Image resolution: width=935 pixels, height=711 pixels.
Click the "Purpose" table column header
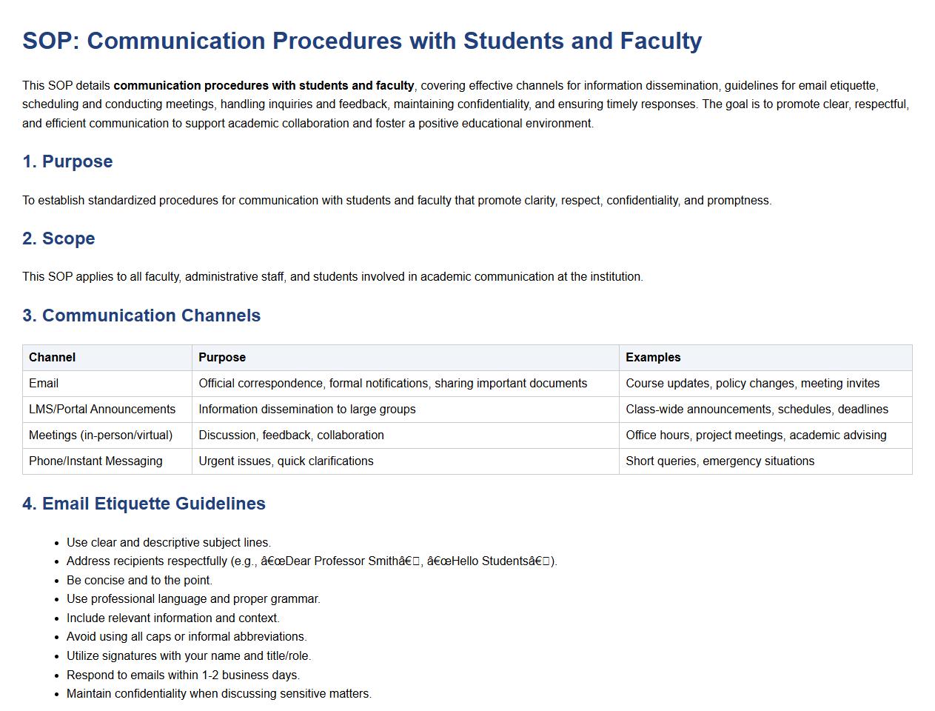coord(222,357)
